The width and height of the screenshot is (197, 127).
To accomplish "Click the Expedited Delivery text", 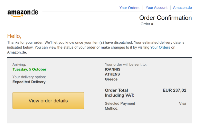I will pyautogui.click(x=29, y=82).
